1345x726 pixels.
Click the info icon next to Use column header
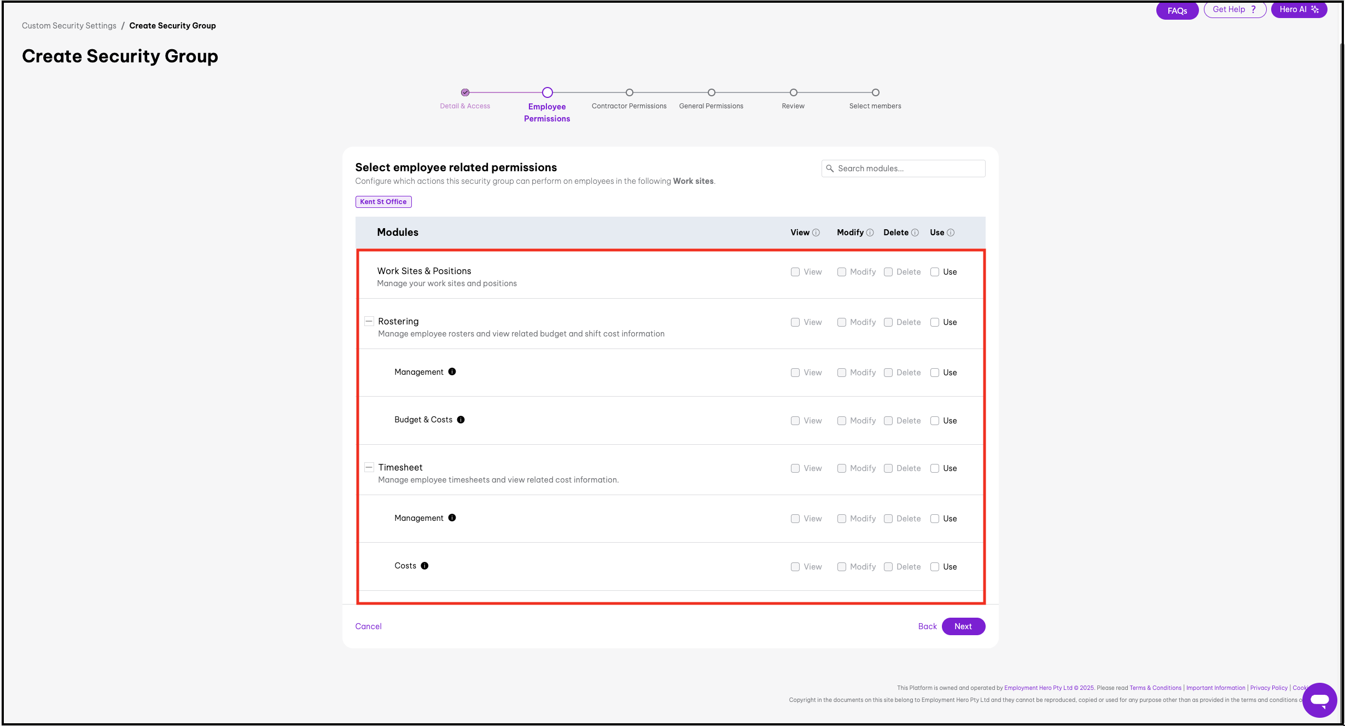(951, 233)
